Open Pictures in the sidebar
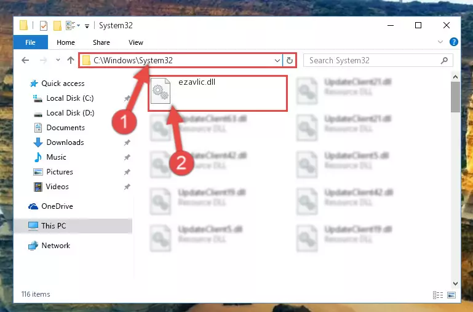 pos(53,172)
